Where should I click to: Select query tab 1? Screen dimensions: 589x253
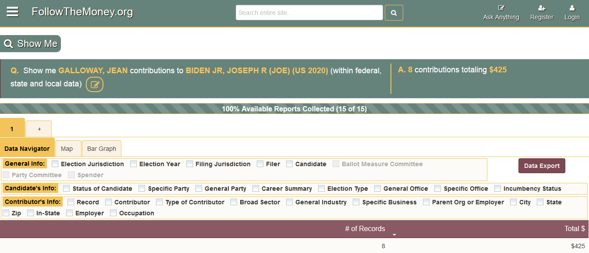click(12, 128)
